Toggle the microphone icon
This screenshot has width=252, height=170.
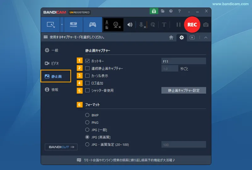point(142,25)
